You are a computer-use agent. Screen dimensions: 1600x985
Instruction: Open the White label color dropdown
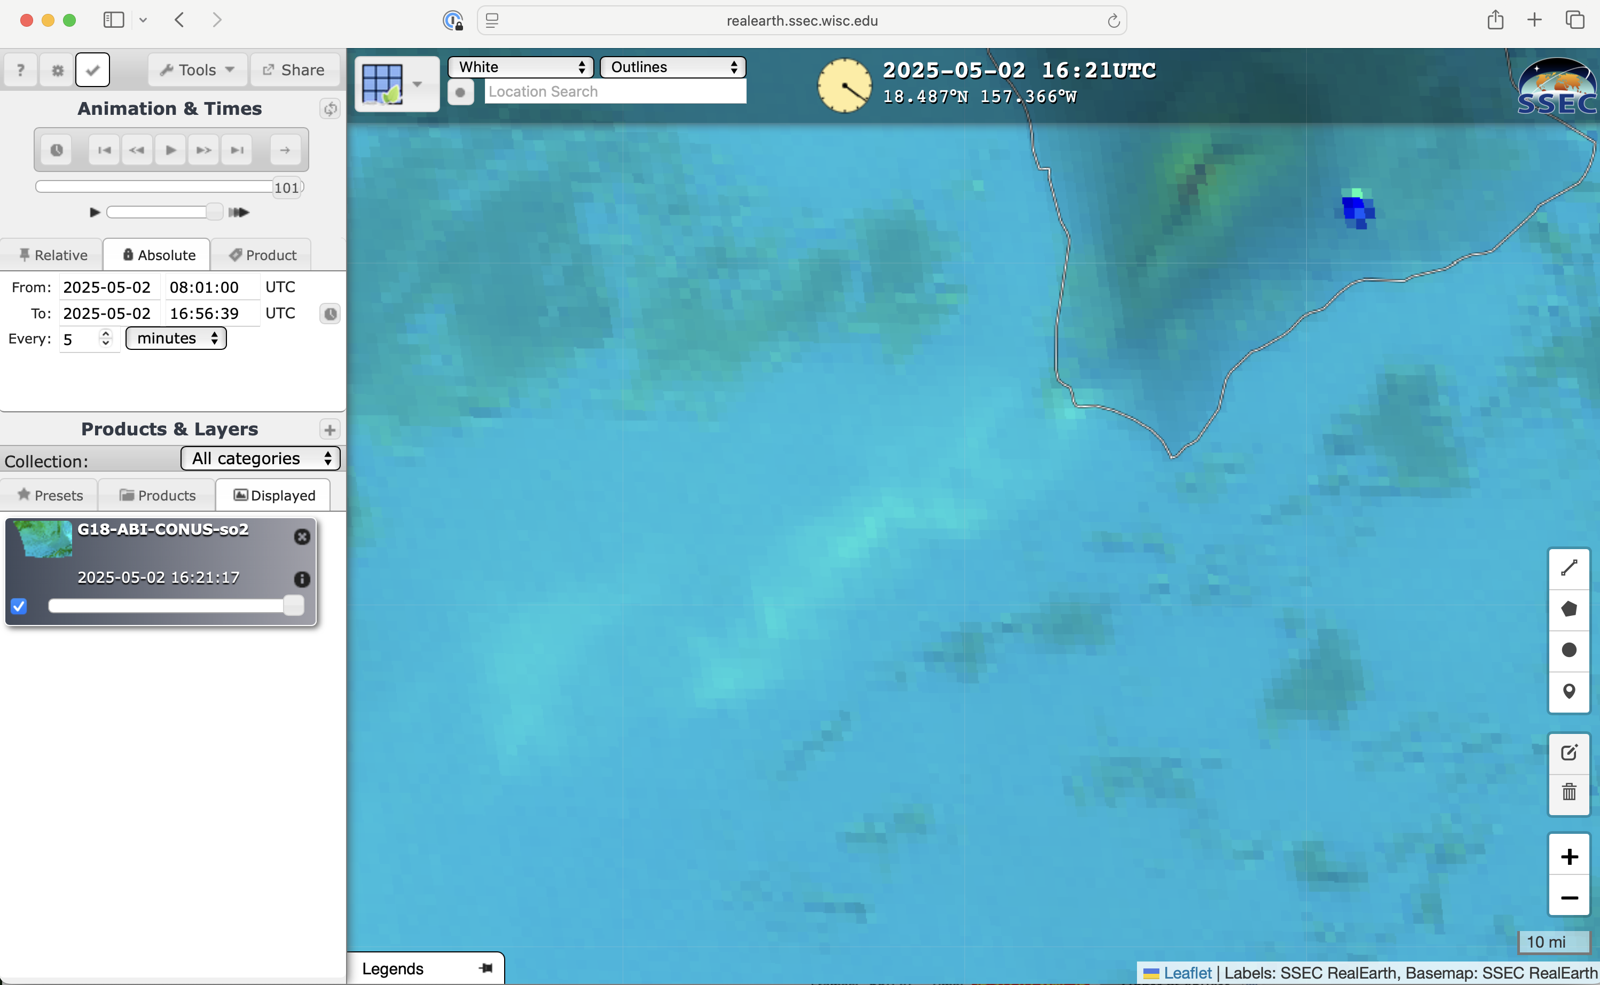[x=521, y=67]
